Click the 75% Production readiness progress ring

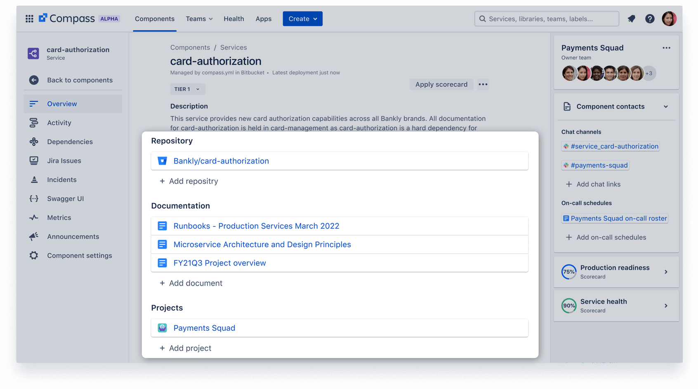pyautogui.click(x=569, y=272)
